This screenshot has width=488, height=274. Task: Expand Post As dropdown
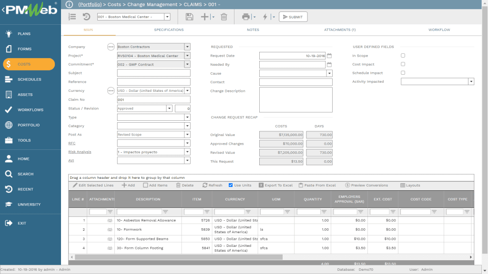[187, 135]
